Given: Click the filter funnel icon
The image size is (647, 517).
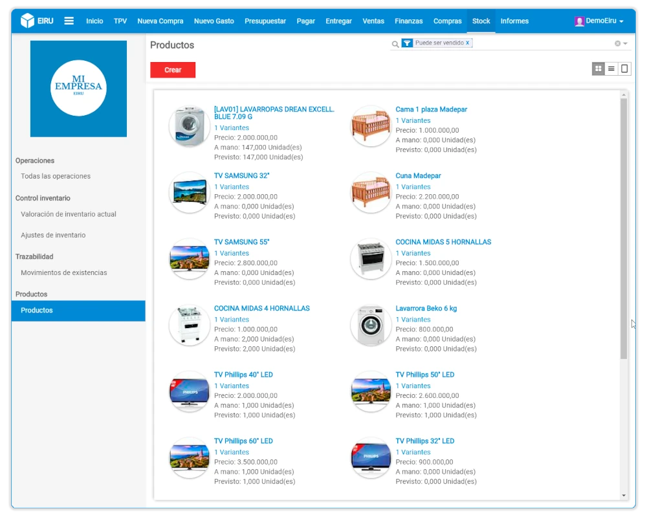Looking at the screenshot, I should pos(407,43).
